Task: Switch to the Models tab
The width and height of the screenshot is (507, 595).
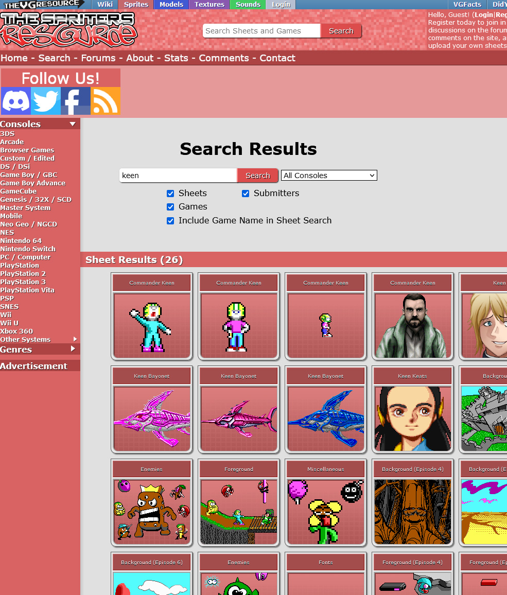Action: pyautogui.click(x=171, y=5)
